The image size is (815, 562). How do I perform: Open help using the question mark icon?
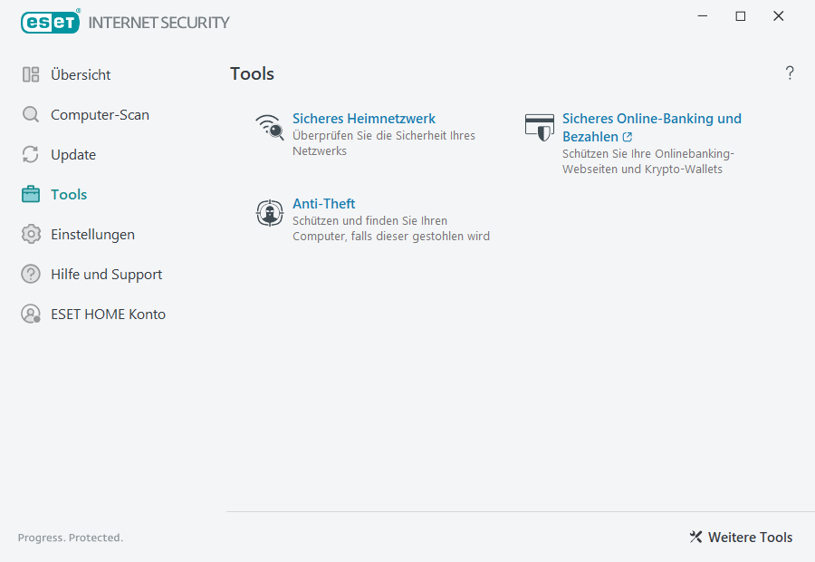[x=789, y=73]
